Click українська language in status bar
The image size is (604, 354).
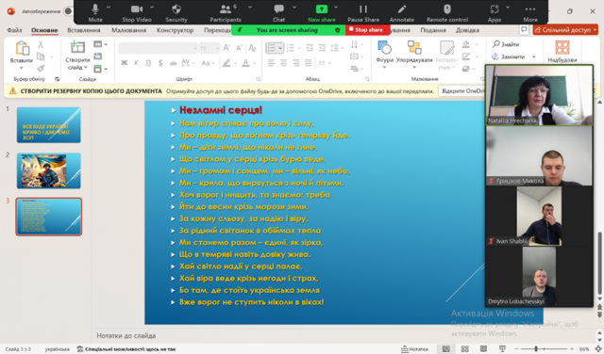pos(57,349)
